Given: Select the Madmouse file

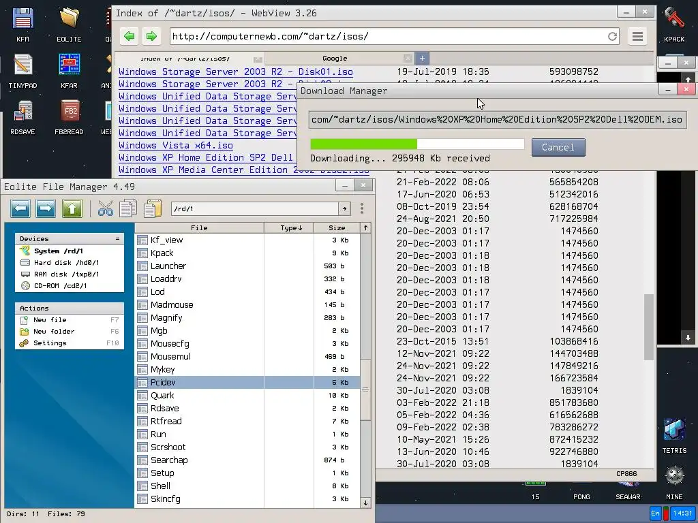Looking at the screenshot, I should point(247,304).
